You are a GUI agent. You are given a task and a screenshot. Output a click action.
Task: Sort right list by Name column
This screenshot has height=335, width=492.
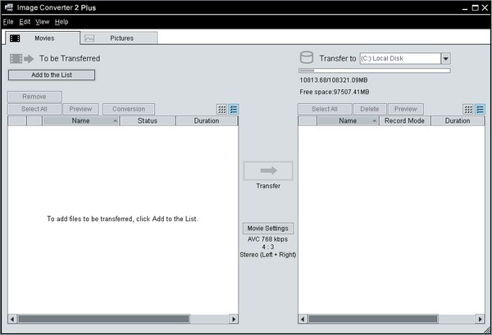[x=348, y=121]
